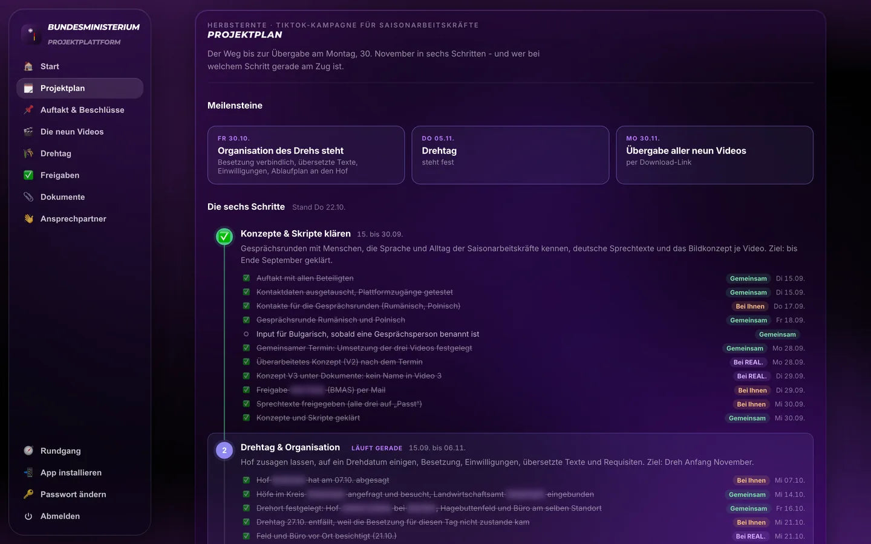Toggle checkbox for Drehtag 27.10. entfällt task
This screenshot has height=544, width=871.
246,522
